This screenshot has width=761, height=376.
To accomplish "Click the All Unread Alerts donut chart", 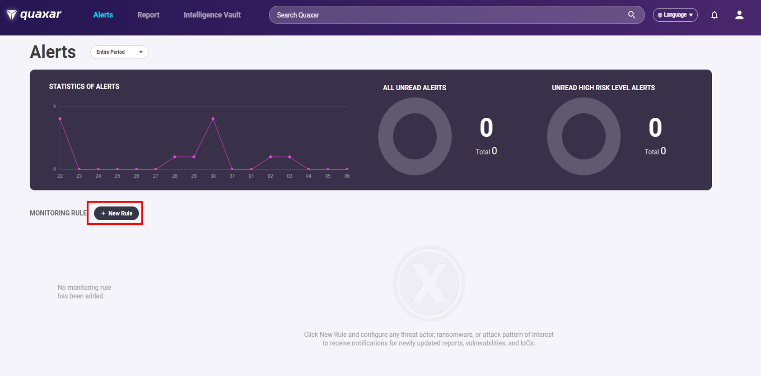I will pyautogui.click(x=415, y=136).
